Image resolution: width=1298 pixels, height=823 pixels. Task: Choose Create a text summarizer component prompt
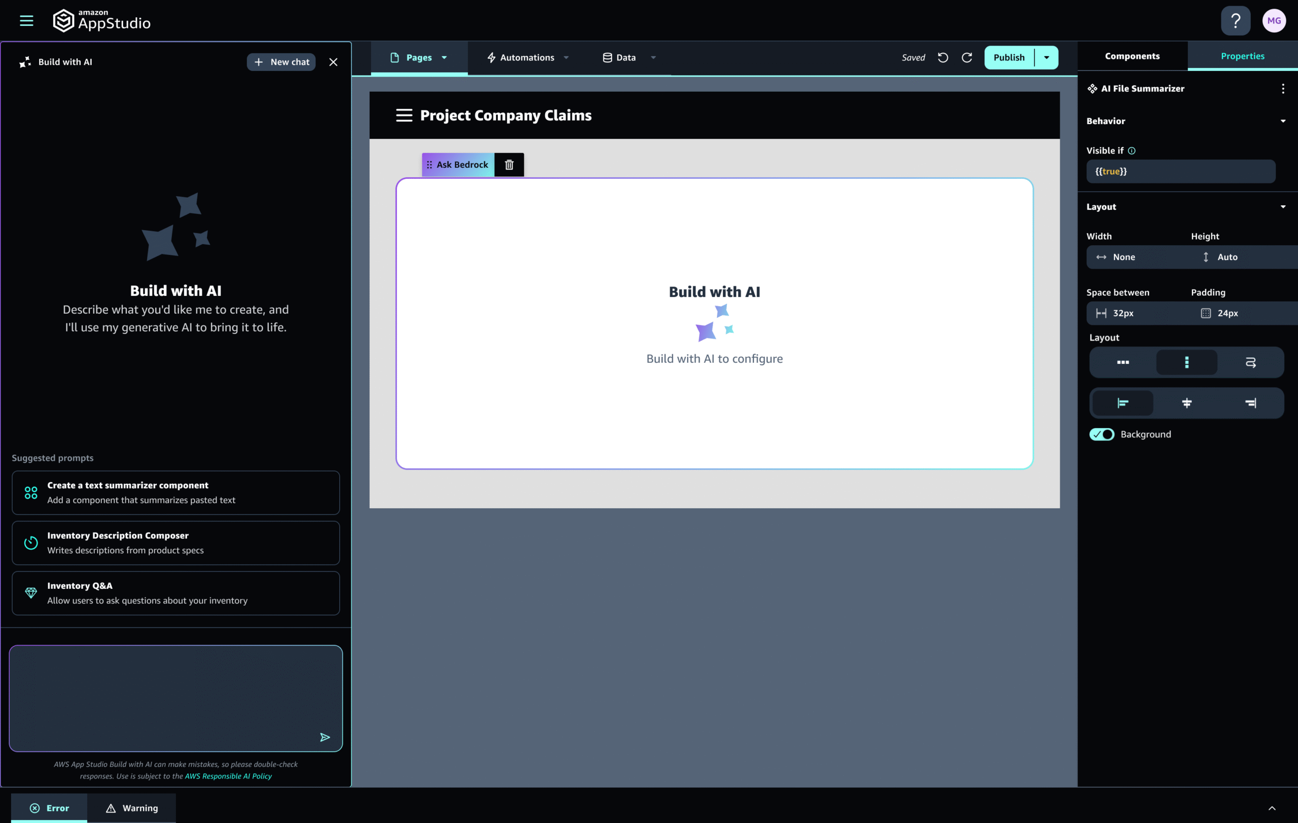(176, 493)
